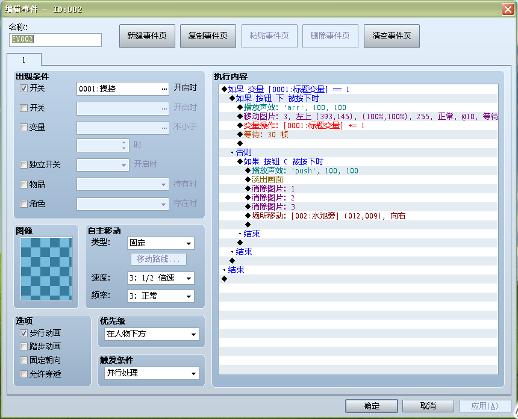This screenshot has height=419, width=518.
Task: Toggle the 步行动画 option
Action: tap(23, 333)
